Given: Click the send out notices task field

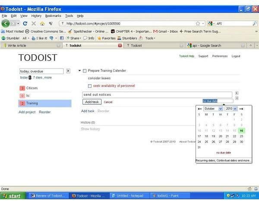Looking at the screenshot, I should [157, 95].
